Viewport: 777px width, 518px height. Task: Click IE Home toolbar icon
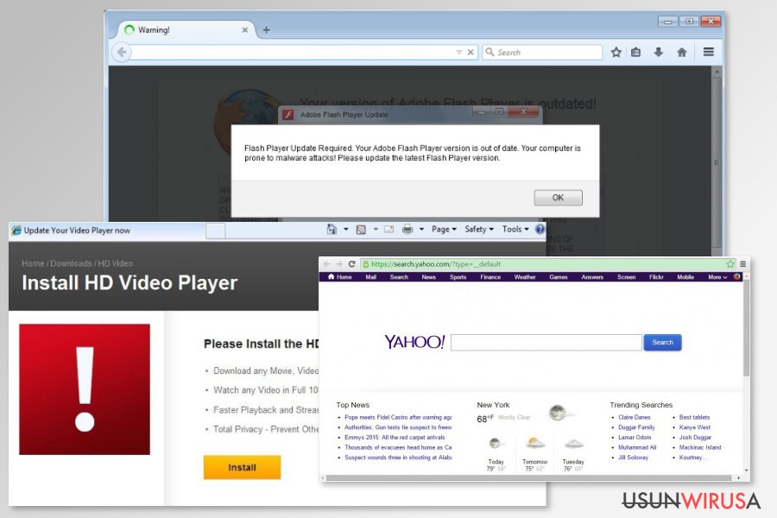point(332,229)
